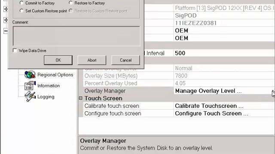This screenshot has height=154, width=275.
Task: Expand the second tree node plus box
Action: pyautogui.click(x=6, y=20)
